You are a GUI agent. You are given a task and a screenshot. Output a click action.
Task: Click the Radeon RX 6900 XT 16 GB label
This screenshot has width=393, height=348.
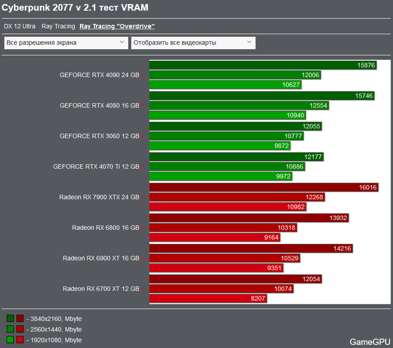click(x=101, y=258)
